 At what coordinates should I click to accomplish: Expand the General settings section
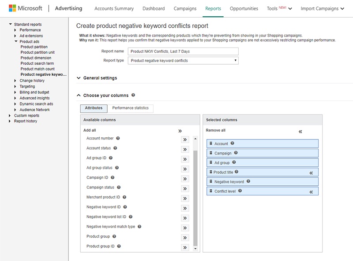click(x=79, y=78)
